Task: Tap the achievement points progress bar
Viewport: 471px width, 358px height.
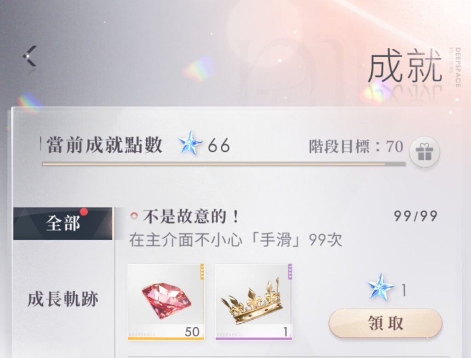Action: (224, 164)
